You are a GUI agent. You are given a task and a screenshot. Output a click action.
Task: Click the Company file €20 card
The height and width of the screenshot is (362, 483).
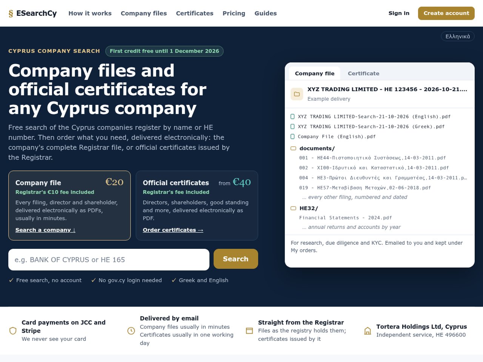tap(69, 206)
